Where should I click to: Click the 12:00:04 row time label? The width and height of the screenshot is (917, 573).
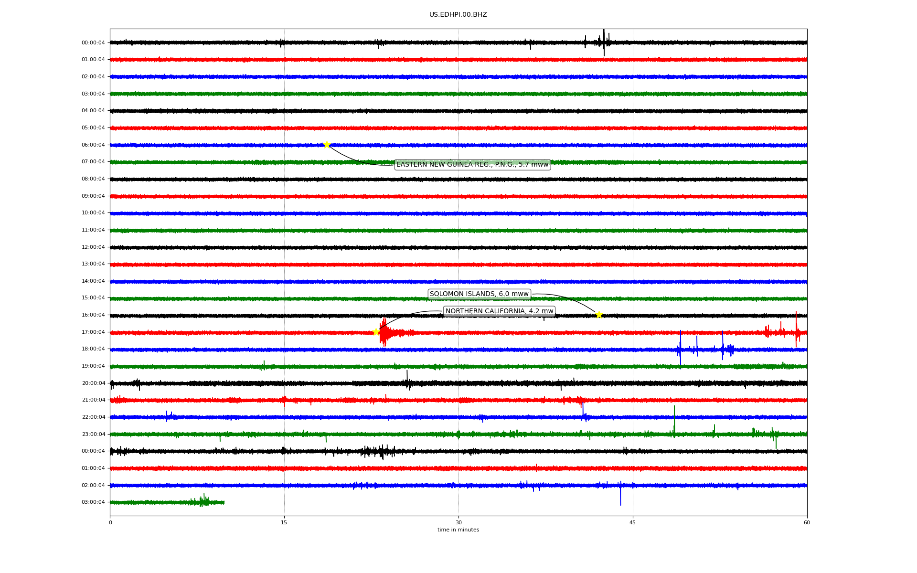(93, 247)
